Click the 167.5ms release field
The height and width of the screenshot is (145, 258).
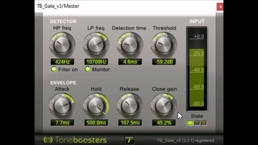pyautogui.click(x=130, y=122)
